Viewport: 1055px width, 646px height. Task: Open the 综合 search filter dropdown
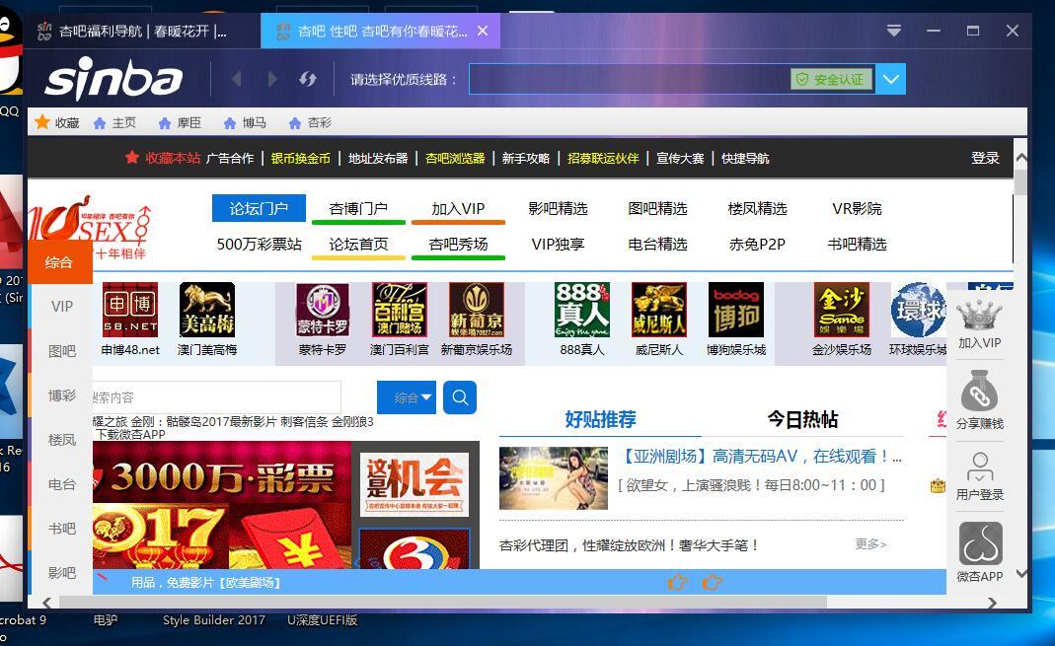[x=407, y=397]
